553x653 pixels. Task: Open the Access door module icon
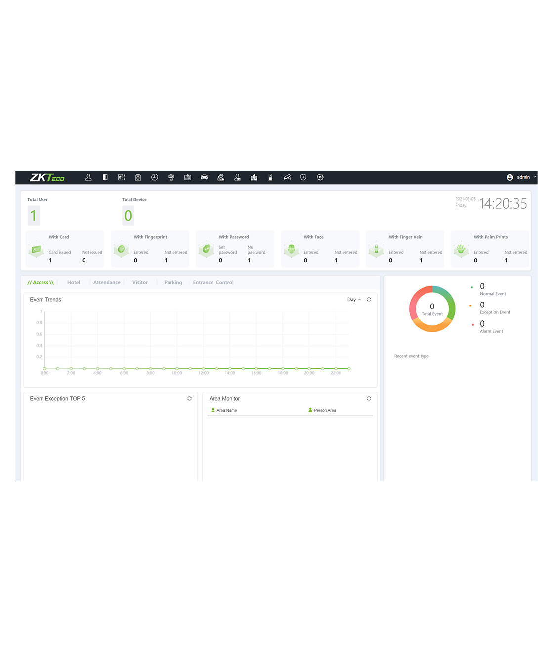tap(105, 177)
